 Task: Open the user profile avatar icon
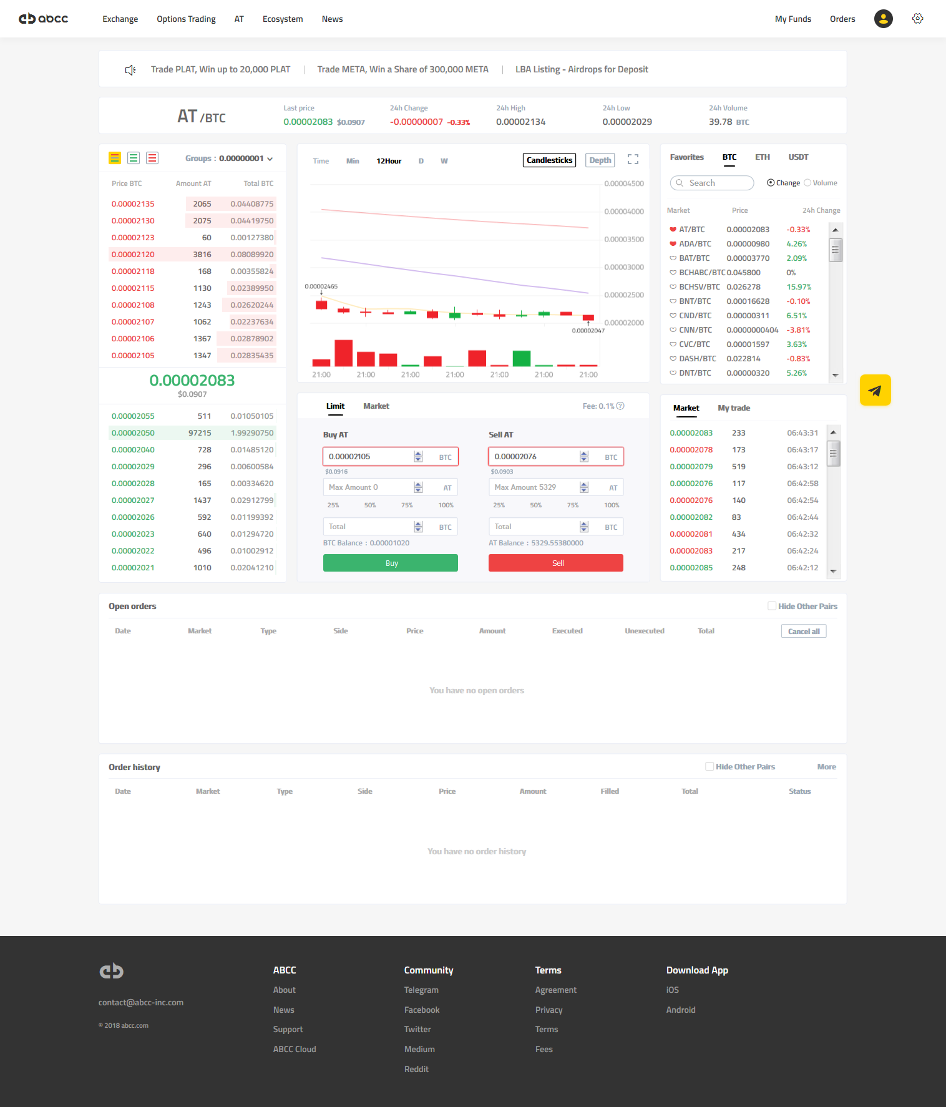[x=883, y=19]
